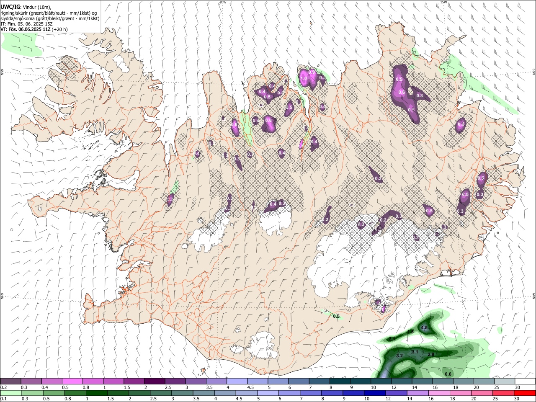This screenshot has width=536, height=402.
Task: Select the crimson swatch labeled 25 in lower scale
Action: [x=503, y=393]
